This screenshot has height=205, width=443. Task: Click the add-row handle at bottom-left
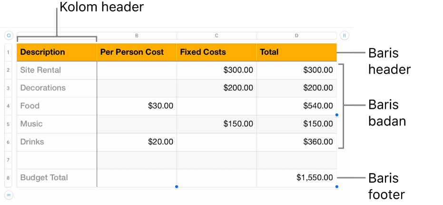9,194
